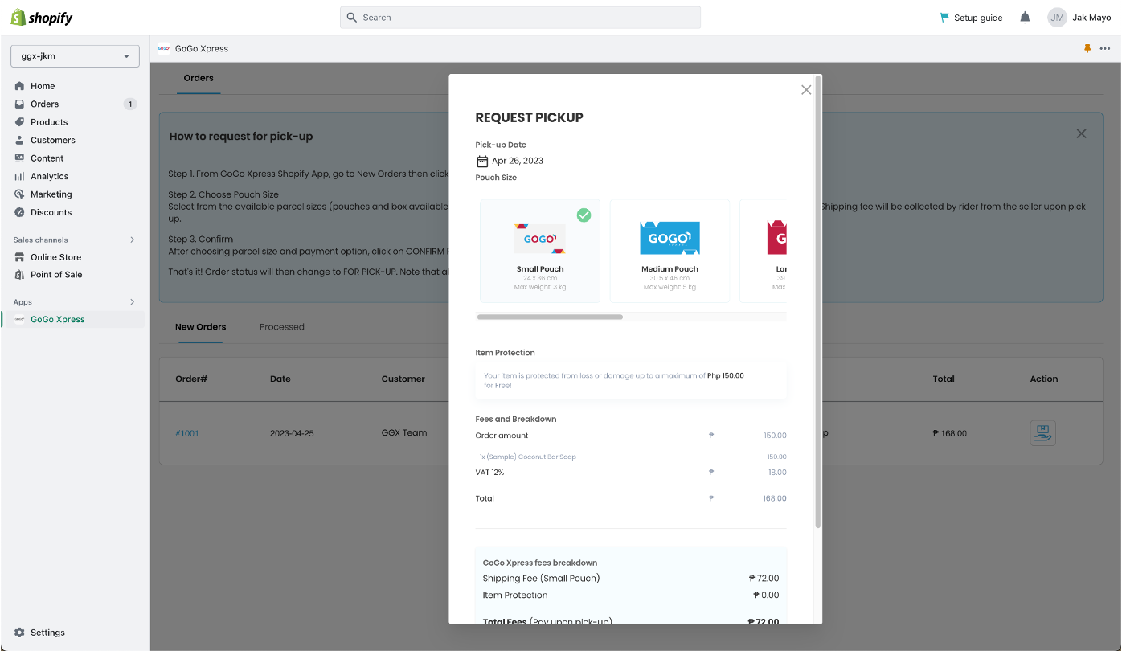
Task: Open Orders in the sidebar
Action: coord(44,104)
